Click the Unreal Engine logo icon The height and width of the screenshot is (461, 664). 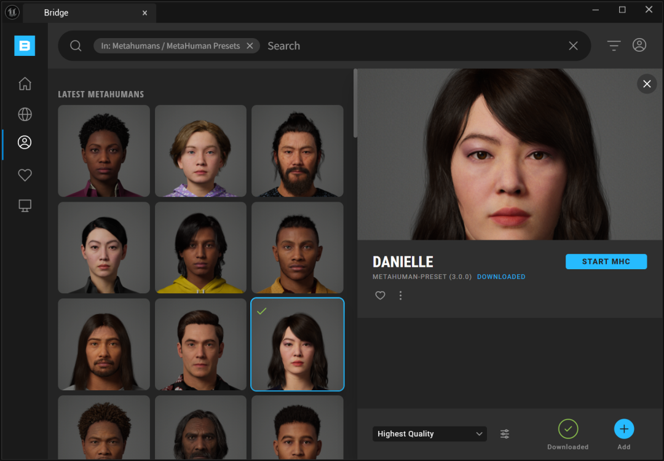click(x=12, y=12)
